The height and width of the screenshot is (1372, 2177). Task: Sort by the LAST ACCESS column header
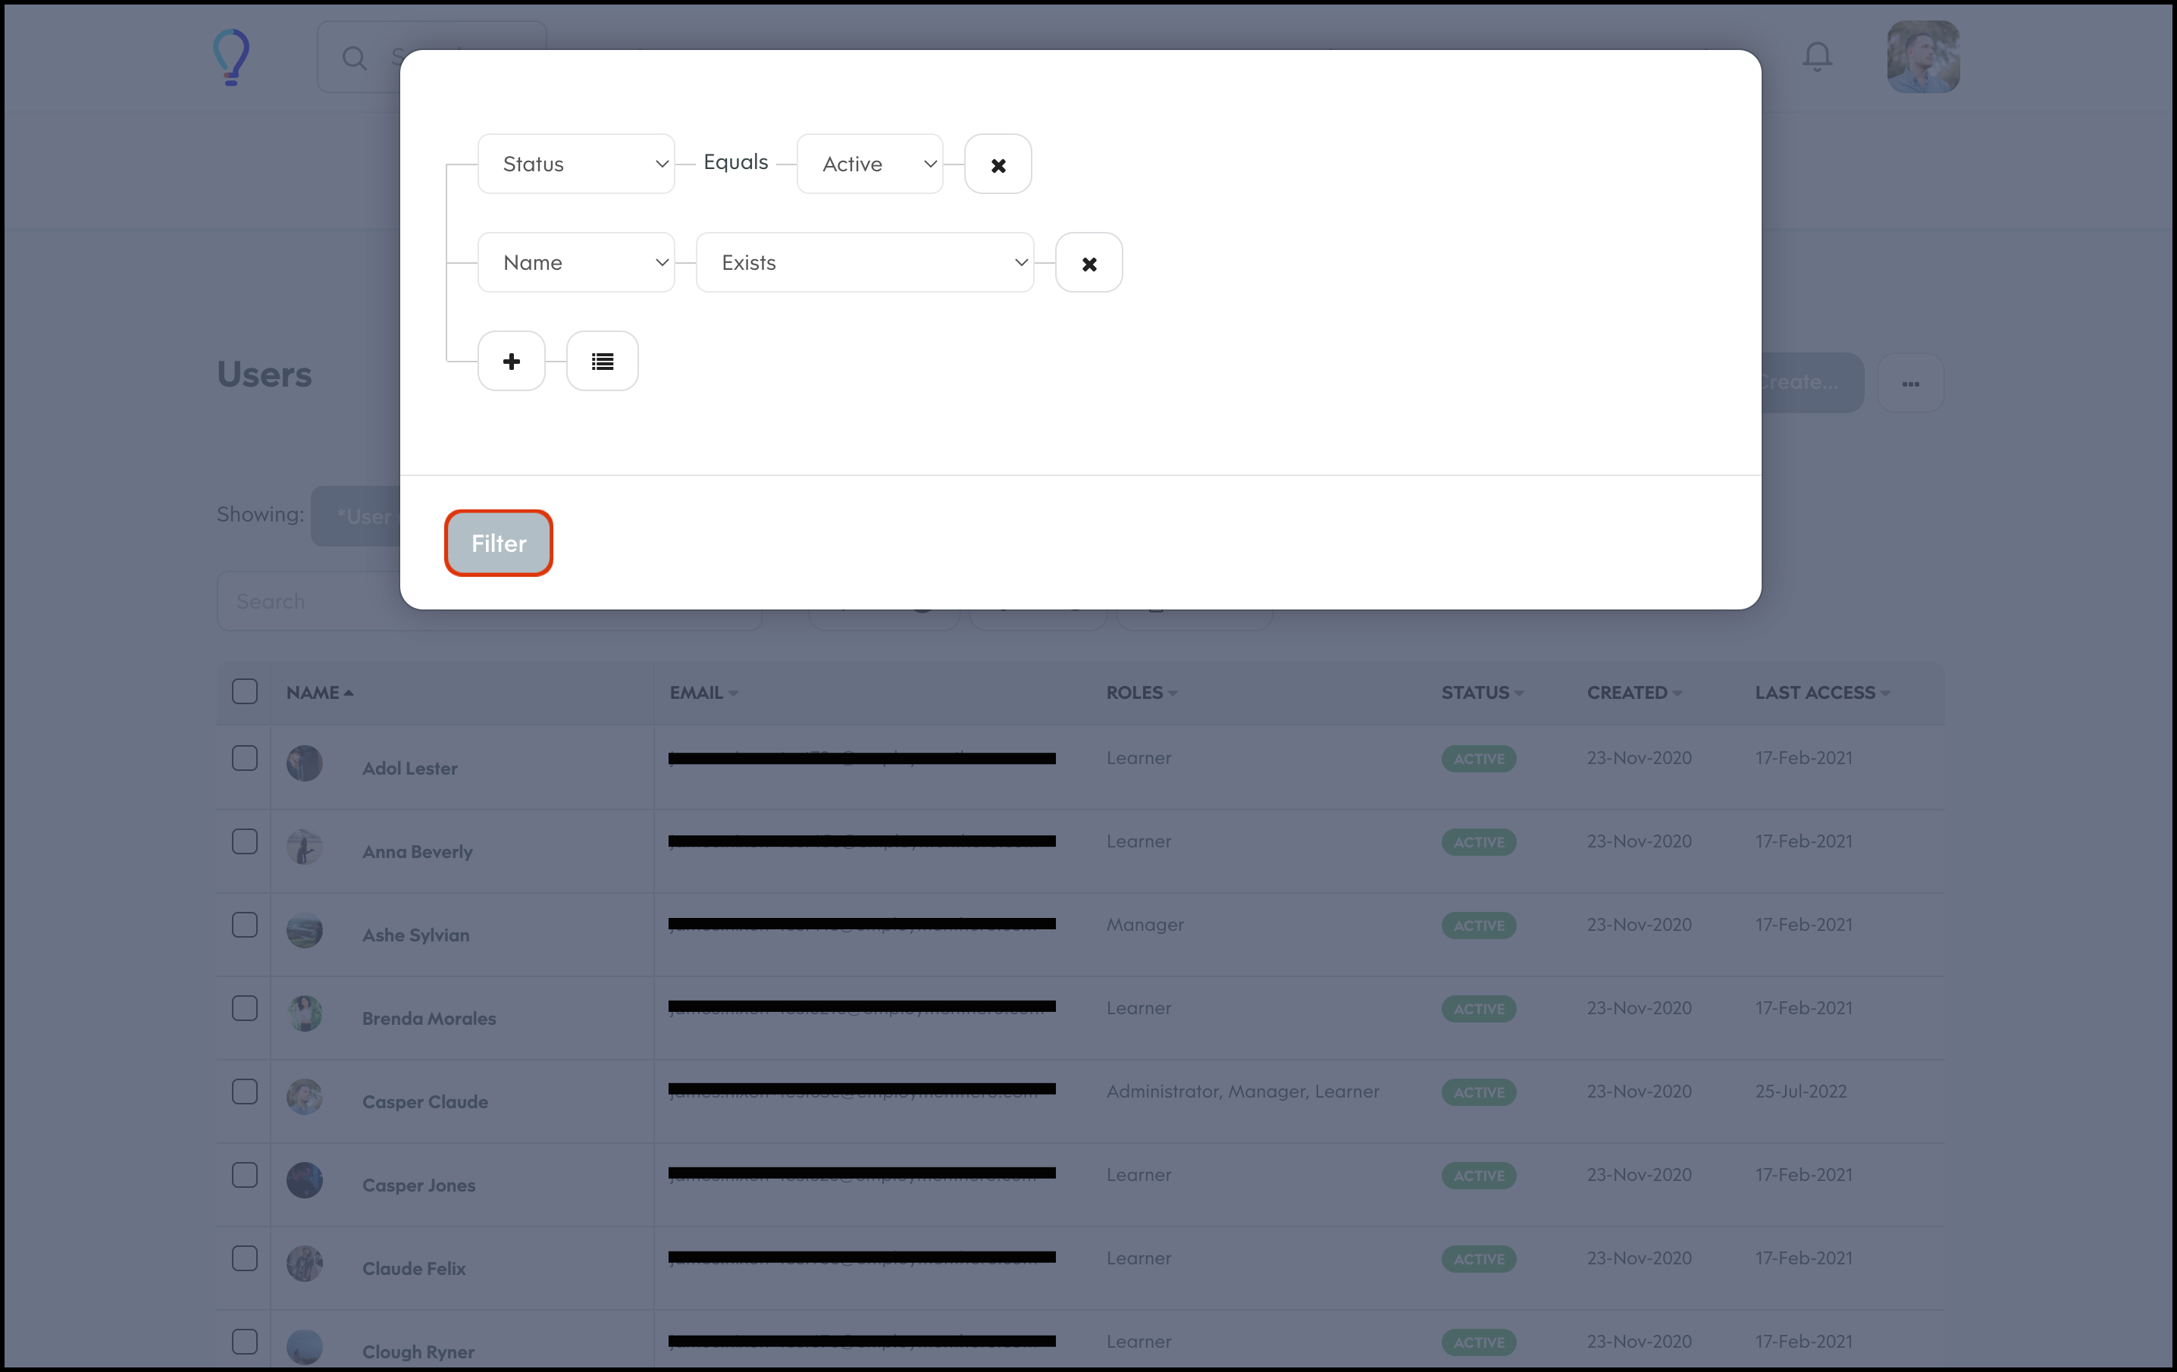pyautogui.click(x=1822, y=694)
